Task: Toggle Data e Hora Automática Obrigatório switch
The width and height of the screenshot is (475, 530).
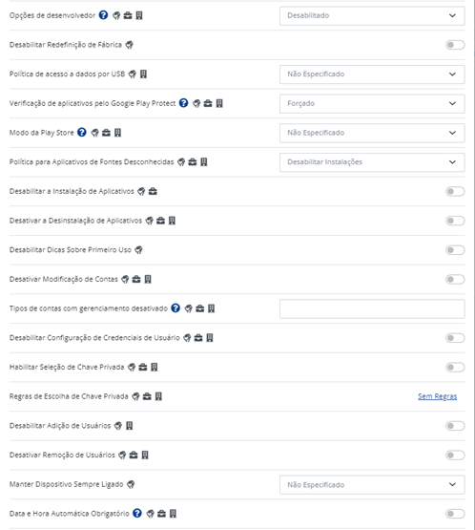Action: click(455, 514)
